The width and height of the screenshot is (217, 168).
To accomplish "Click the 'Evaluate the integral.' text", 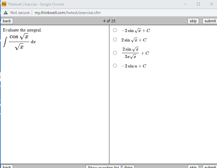I will coord(22,30).
